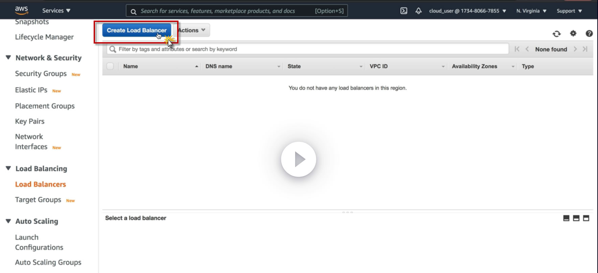The height and width of the screenshot is (273, 598).
Task: Collapse the Network & Security section
Action: click(x=8, y=58)
